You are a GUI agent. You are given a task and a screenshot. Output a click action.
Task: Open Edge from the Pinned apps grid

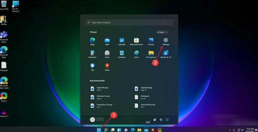pos(93,41)
